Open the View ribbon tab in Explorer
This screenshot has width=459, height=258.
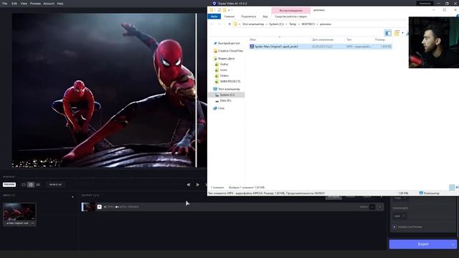point(265,16)
